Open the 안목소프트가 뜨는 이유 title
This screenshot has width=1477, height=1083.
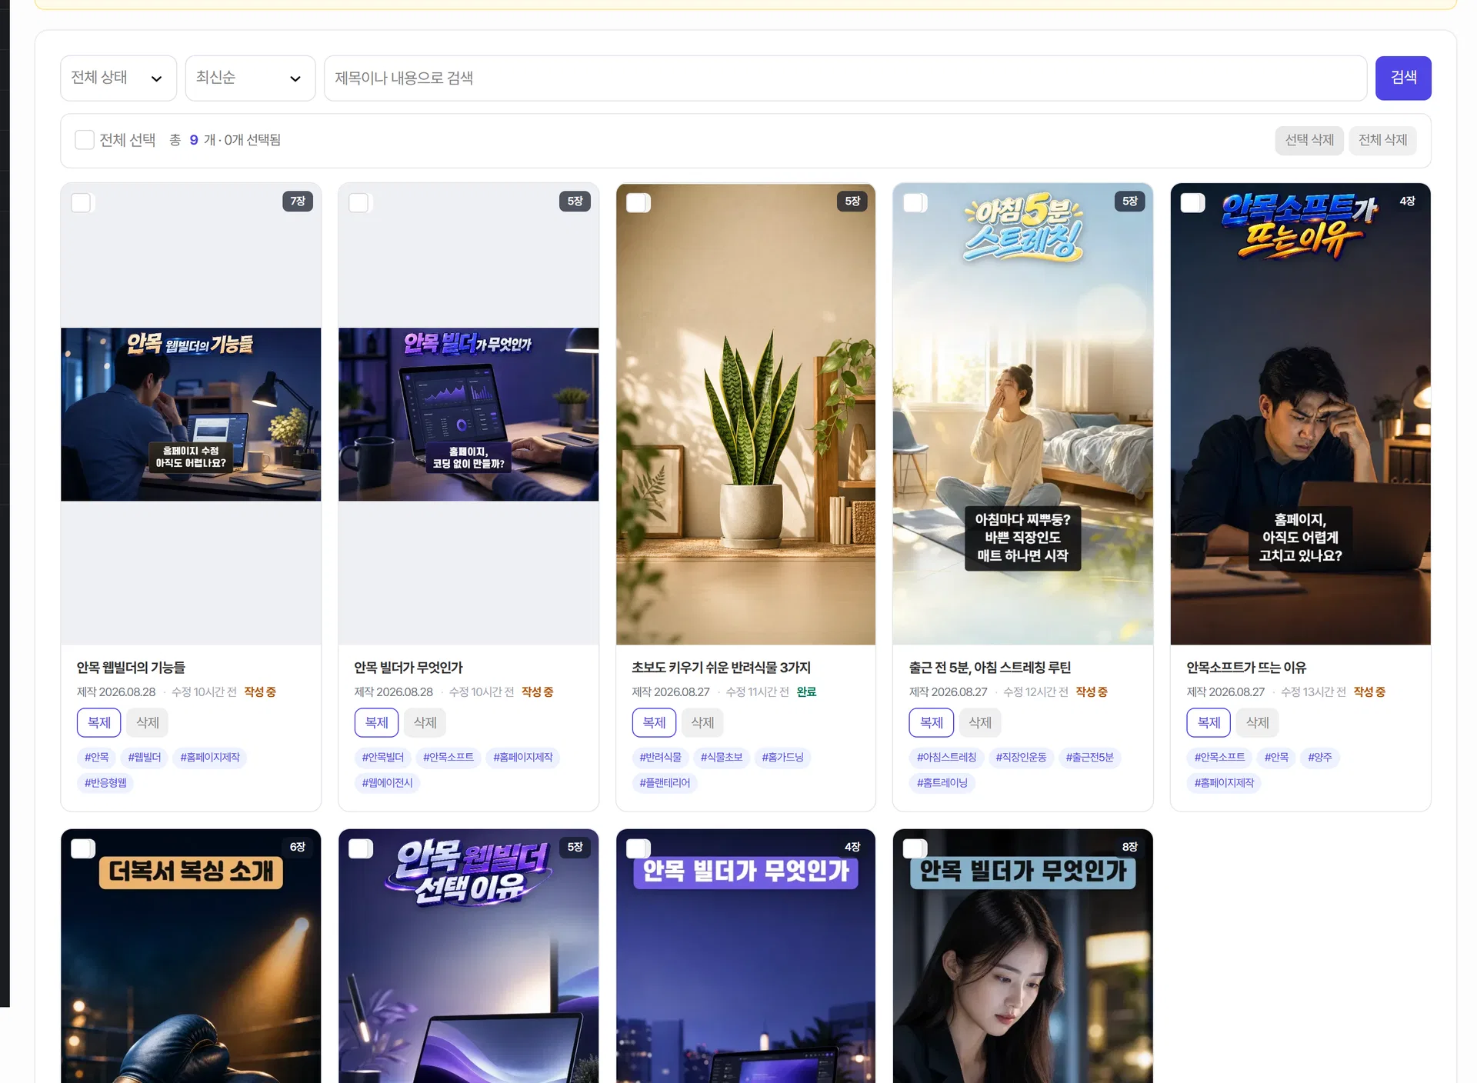(x=1246, y=668)
